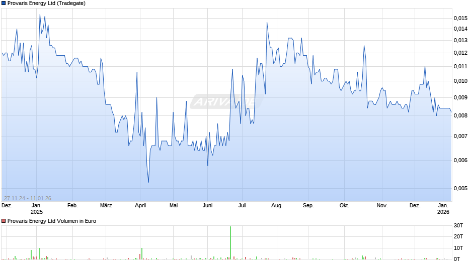Image resolution: width=473 pixels, height=264 pixels.
Task: Click the 0,007 price axis label
Action: click(460, 137)
